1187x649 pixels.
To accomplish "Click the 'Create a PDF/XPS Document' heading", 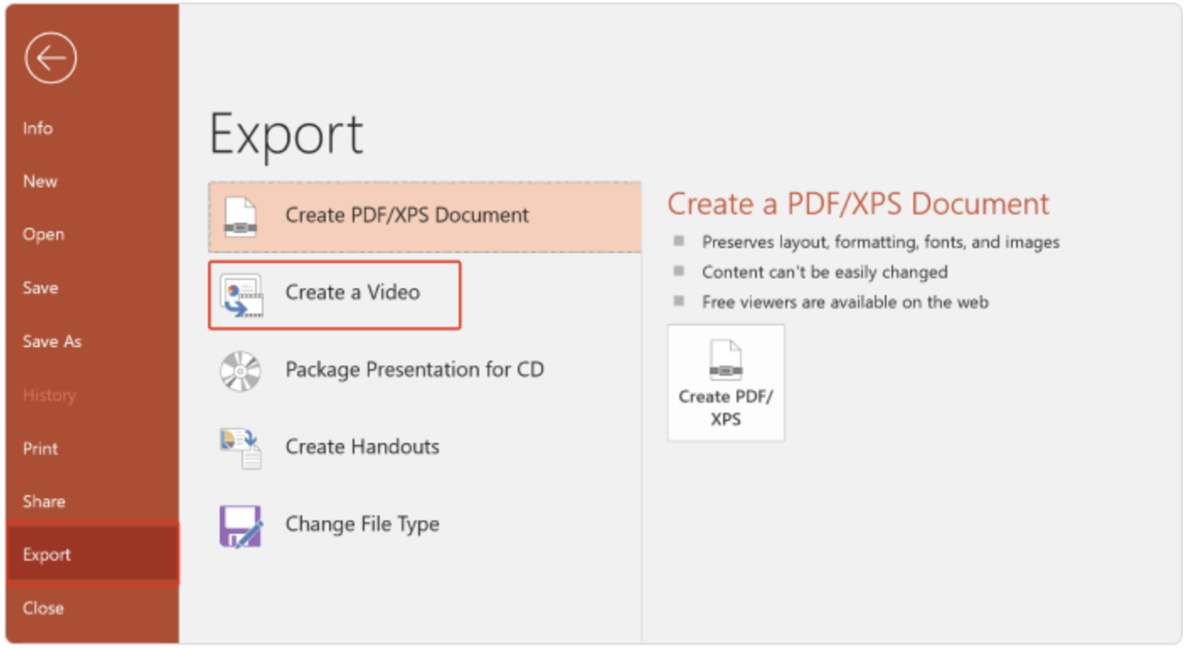I will [x=859, y=204].
